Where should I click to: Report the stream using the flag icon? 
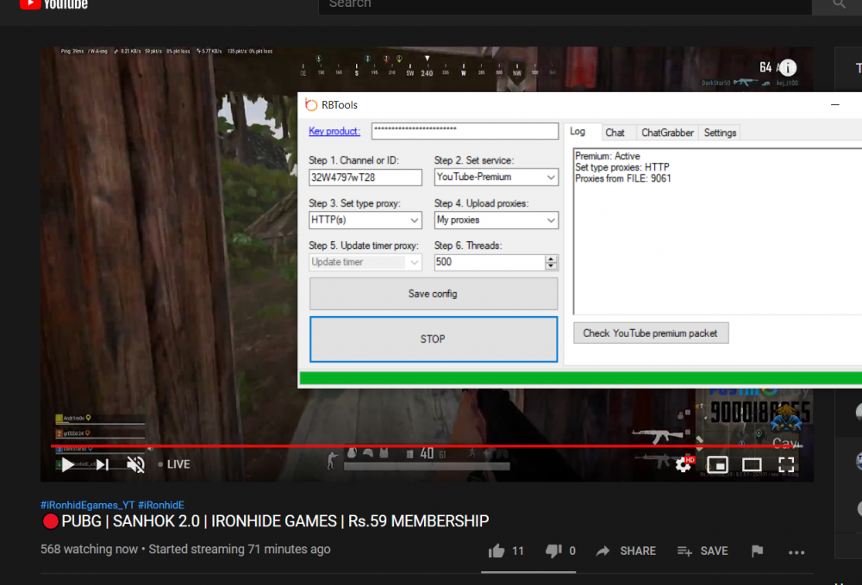coord(757,551)
